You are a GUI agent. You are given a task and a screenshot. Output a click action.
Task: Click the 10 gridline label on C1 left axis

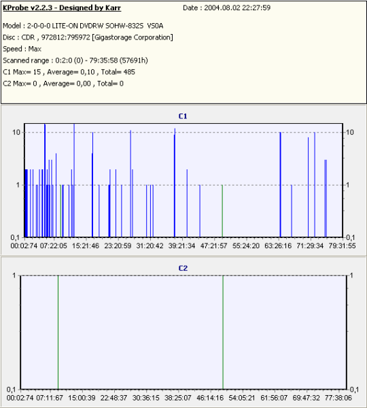16,132
